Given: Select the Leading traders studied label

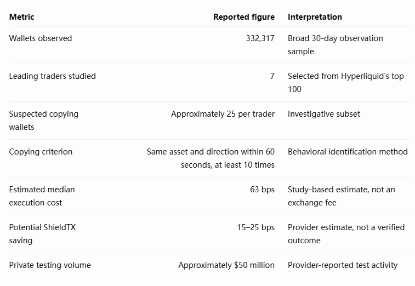Looking at the screenshot, I should pos(52,76).
